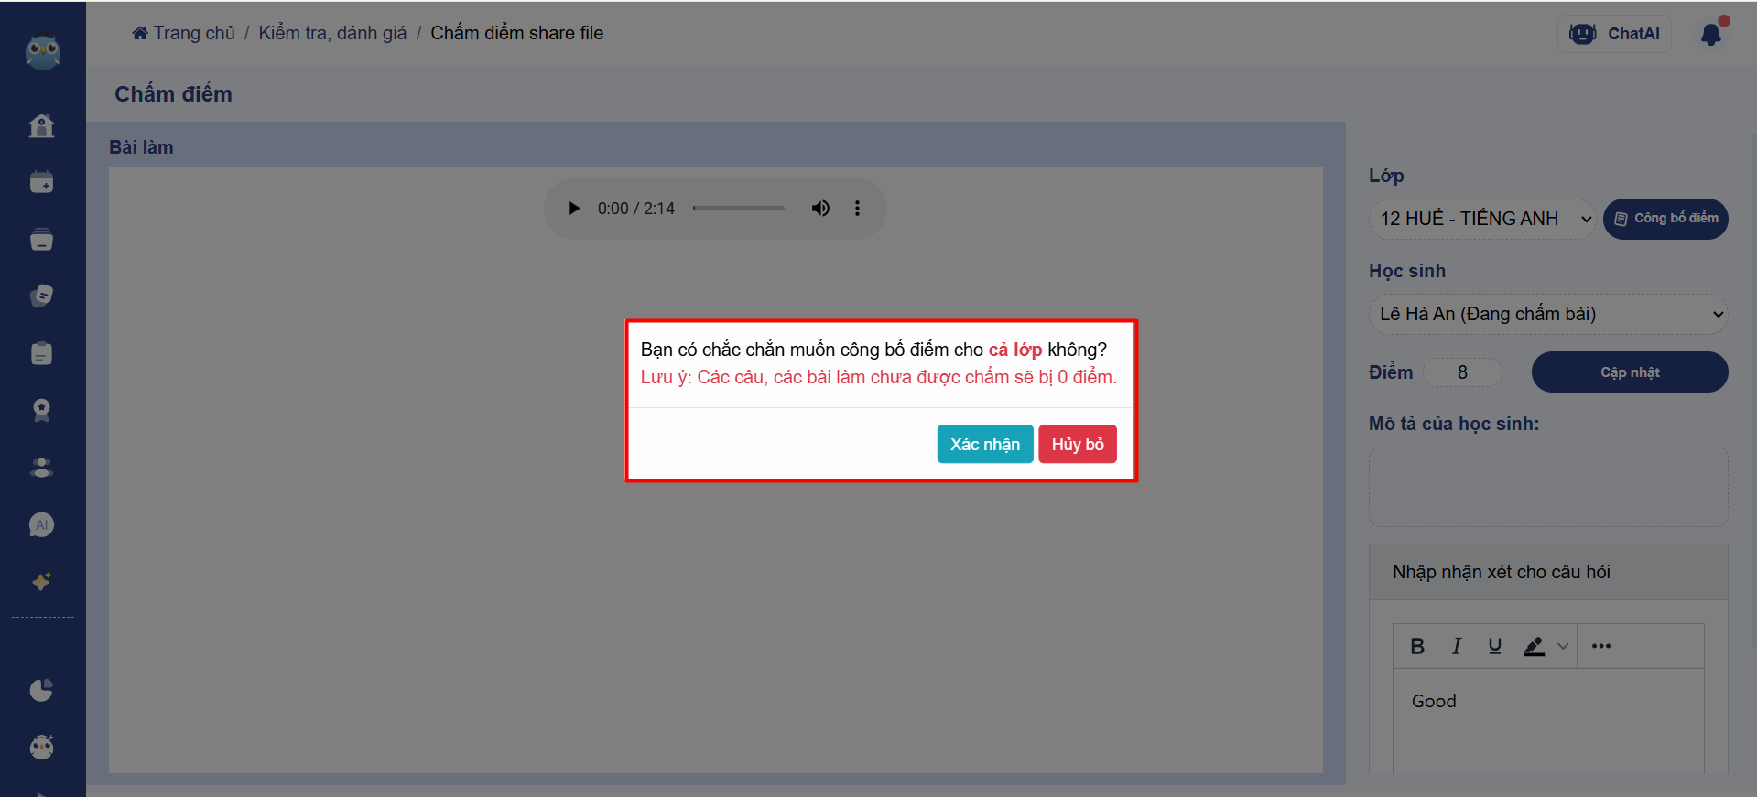Screen dimensions: 1757x797
Task: Open audio player more options menu
Action: click(857, 209)
